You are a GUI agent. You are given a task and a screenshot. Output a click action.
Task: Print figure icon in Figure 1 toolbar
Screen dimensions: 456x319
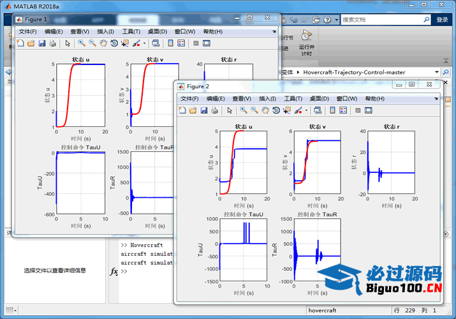point(53,43)
